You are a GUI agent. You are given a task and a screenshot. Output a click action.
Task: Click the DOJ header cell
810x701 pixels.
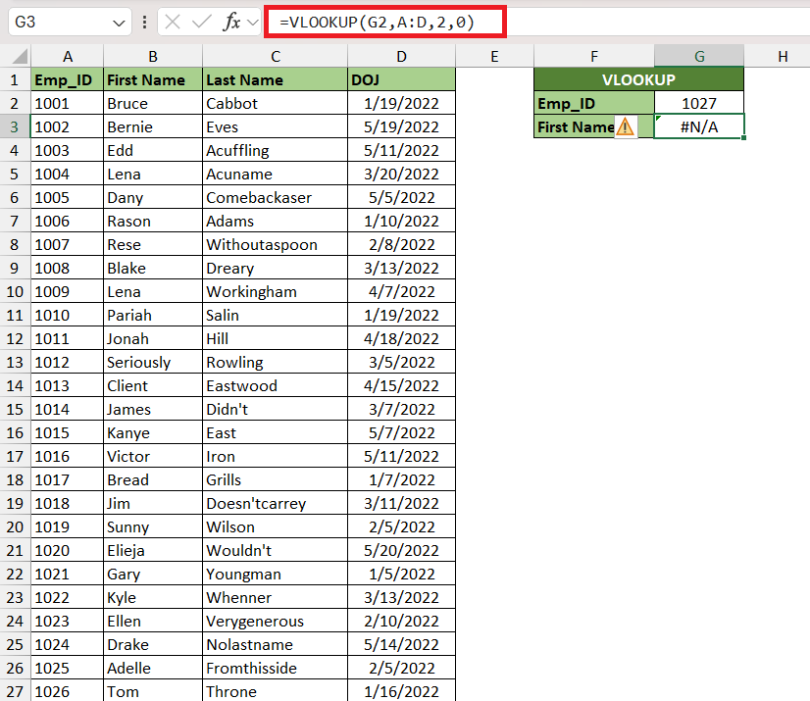401,80
